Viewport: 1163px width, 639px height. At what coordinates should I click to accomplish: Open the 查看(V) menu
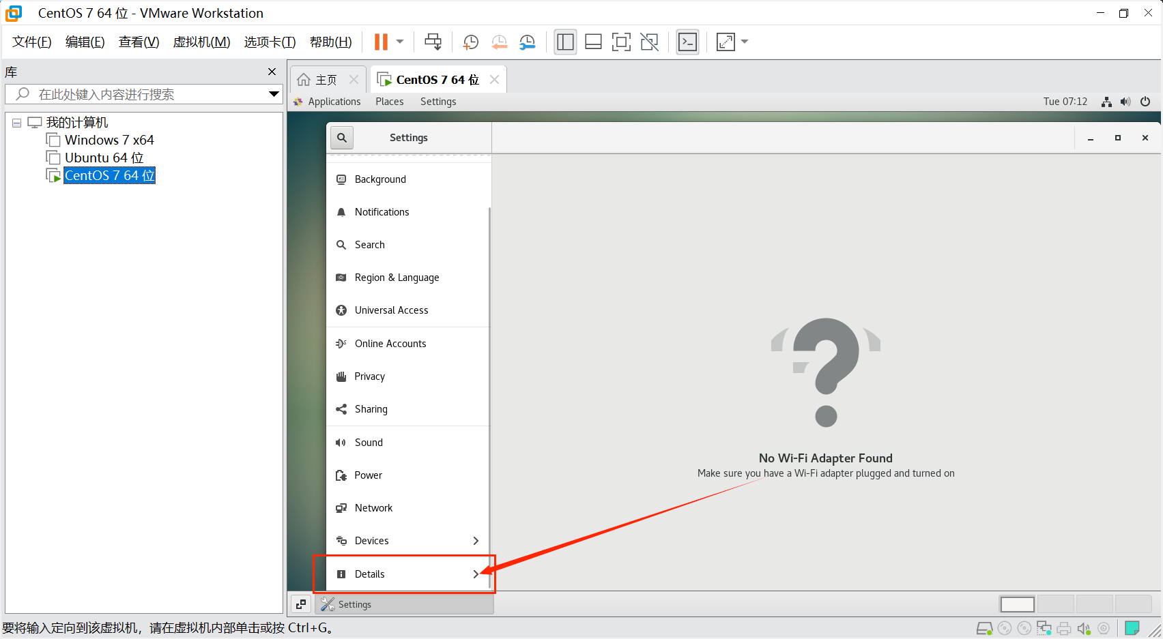coord(139,42)
